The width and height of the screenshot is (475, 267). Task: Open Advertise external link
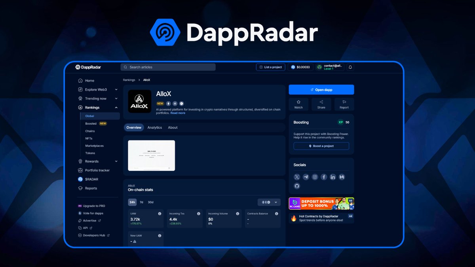tap(89, 221)
